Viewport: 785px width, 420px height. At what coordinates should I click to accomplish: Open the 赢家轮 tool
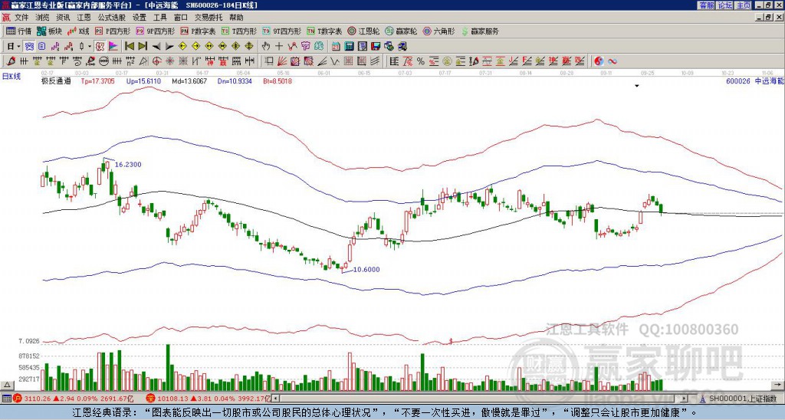[401, 31]
